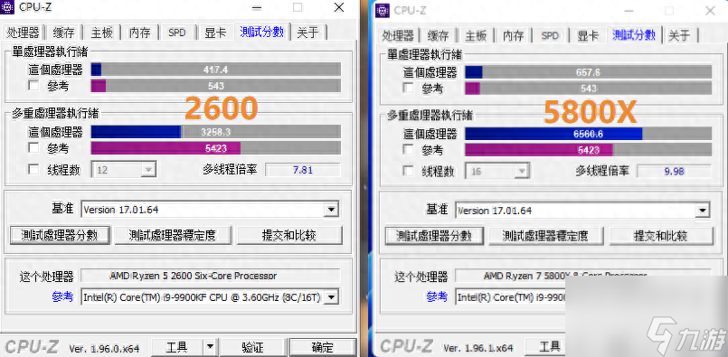The height and width of the screenshot is (357, 728).
Task: Select 測試分數 tab in left CPU-Z window
Action: point(262,32)
